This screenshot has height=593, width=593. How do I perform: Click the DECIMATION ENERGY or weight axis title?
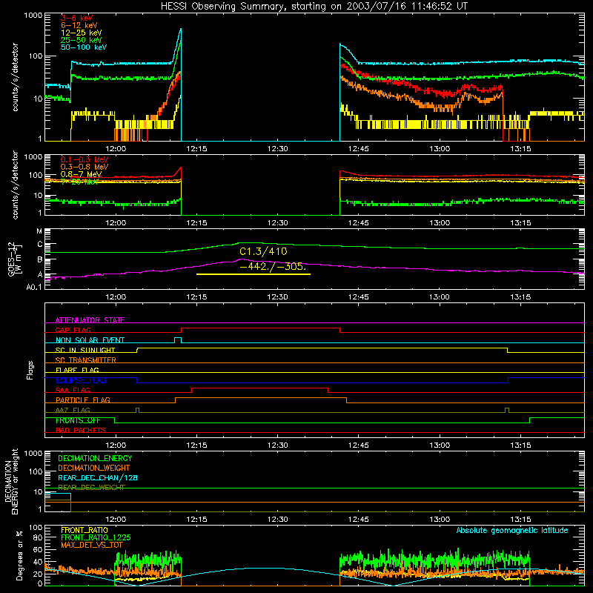tap(11, 481)
